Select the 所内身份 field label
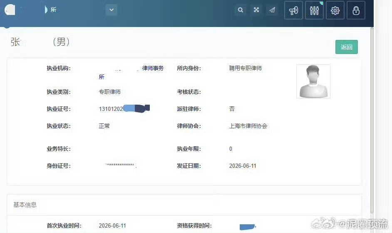 click(x=189, y=69)
